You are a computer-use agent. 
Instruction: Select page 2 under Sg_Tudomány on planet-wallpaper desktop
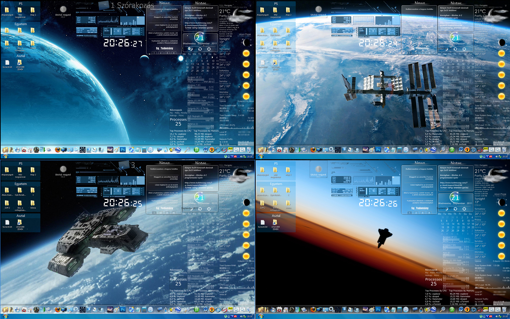(x=161, y=53)
